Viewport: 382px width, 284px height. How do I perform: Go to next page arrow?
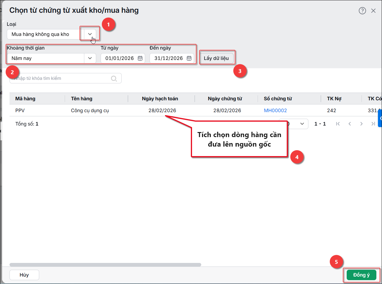click(x=361, y=124)
